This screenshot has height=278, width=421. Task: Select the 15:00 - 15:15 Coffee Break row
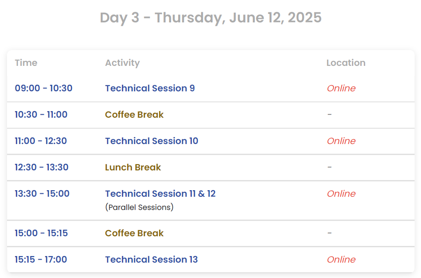coord(134,233)
